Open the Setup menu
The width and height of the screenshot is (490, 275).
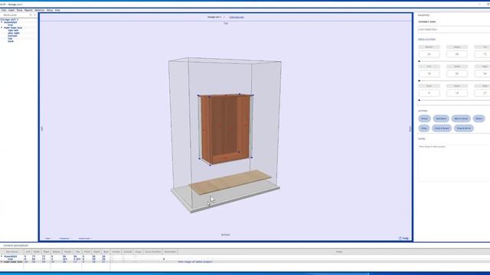click(50, 10)
